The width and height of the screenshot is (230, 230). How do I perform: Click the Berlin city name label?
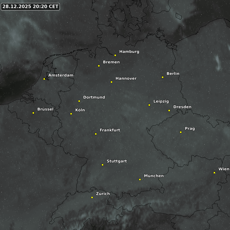click(x=173, y=74)
